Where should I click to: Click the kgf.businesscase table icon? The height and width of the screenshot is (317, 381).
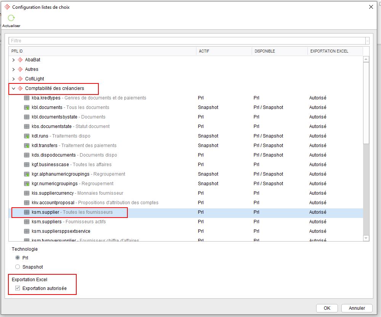click(x=27, y=165)
